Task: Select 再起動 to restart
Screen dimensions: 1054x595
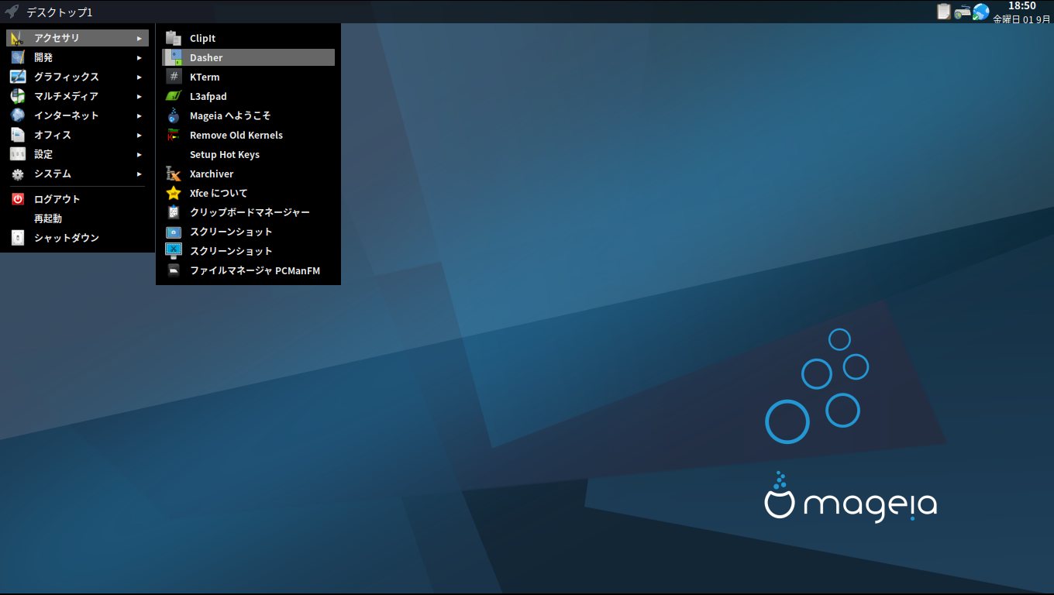Action: click(77, 218)
